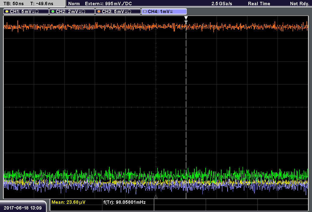Image resolution: width=312 pixels, height=212 pixels.
Task: Click the orange CH3 ground level marker
Action: click(7, 27)
